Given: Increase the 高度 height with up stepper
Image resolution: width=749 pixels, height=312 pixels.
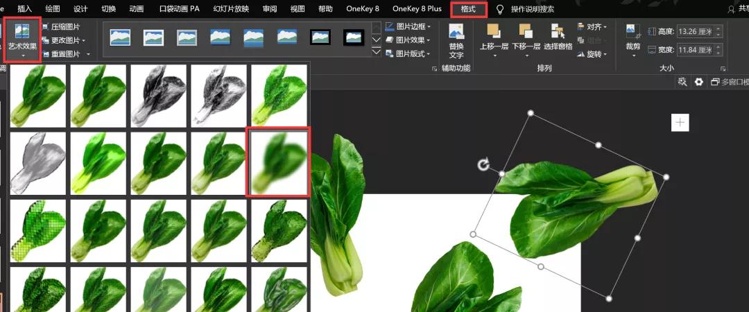Looking at the screenshot, I should point(718,29).
